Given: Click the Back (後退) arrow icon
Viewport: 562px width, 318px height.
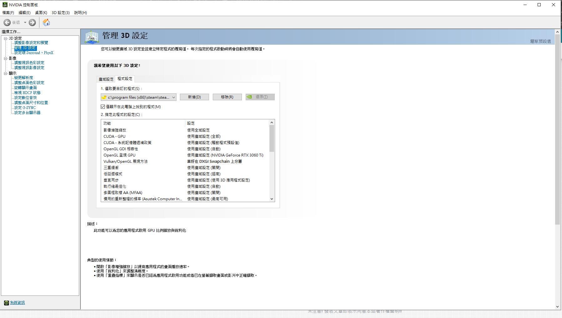Looking at the screenshot, I should point(7,22).
